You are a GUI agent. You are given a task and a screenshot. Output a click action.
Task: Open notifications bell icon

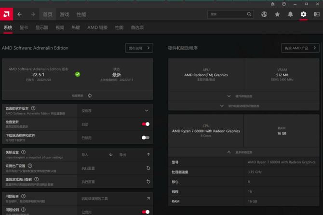click(x=290, y=14)
